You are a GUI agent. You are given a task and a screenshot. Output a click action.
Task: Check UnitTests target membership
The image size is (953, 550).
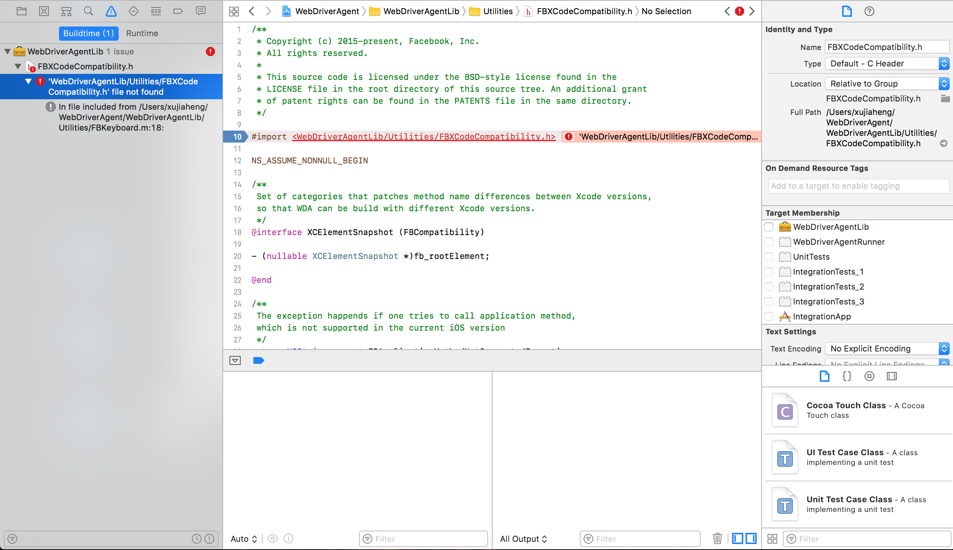(769, 256)
